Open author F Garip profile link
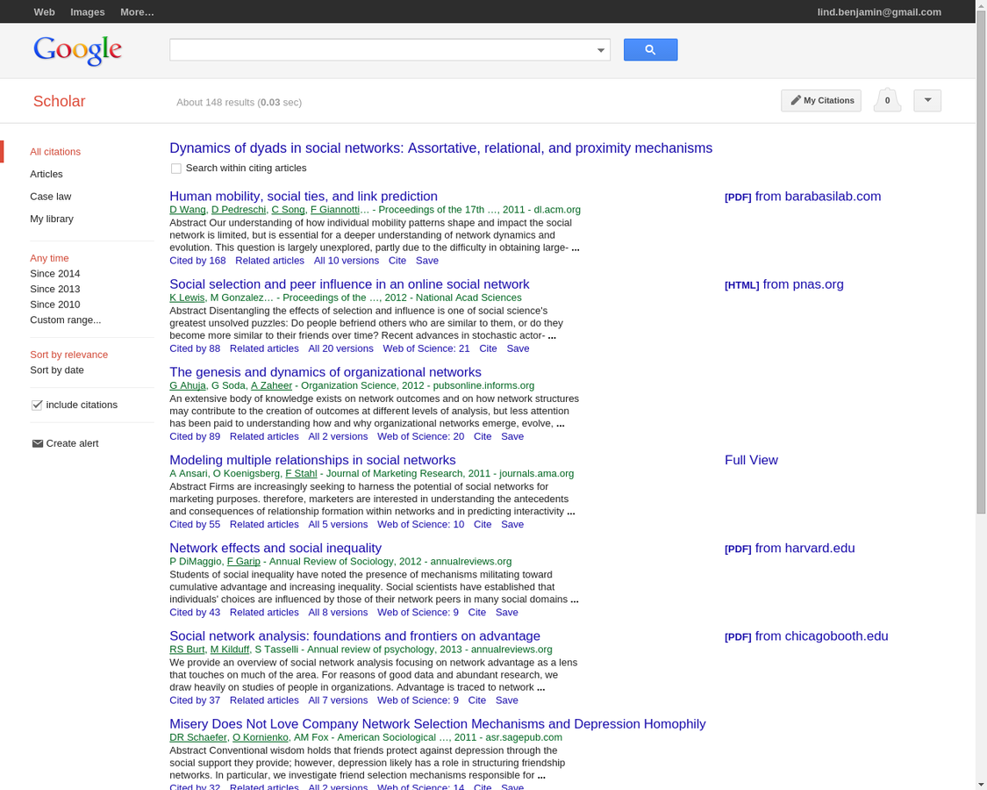Viewport: 987px width, 790px height. coord(244,561)
